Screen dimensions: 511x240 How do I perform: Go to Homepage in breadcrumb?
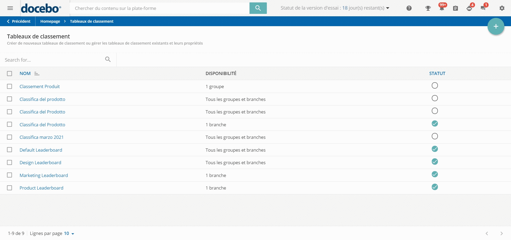[x=50, y=21]
